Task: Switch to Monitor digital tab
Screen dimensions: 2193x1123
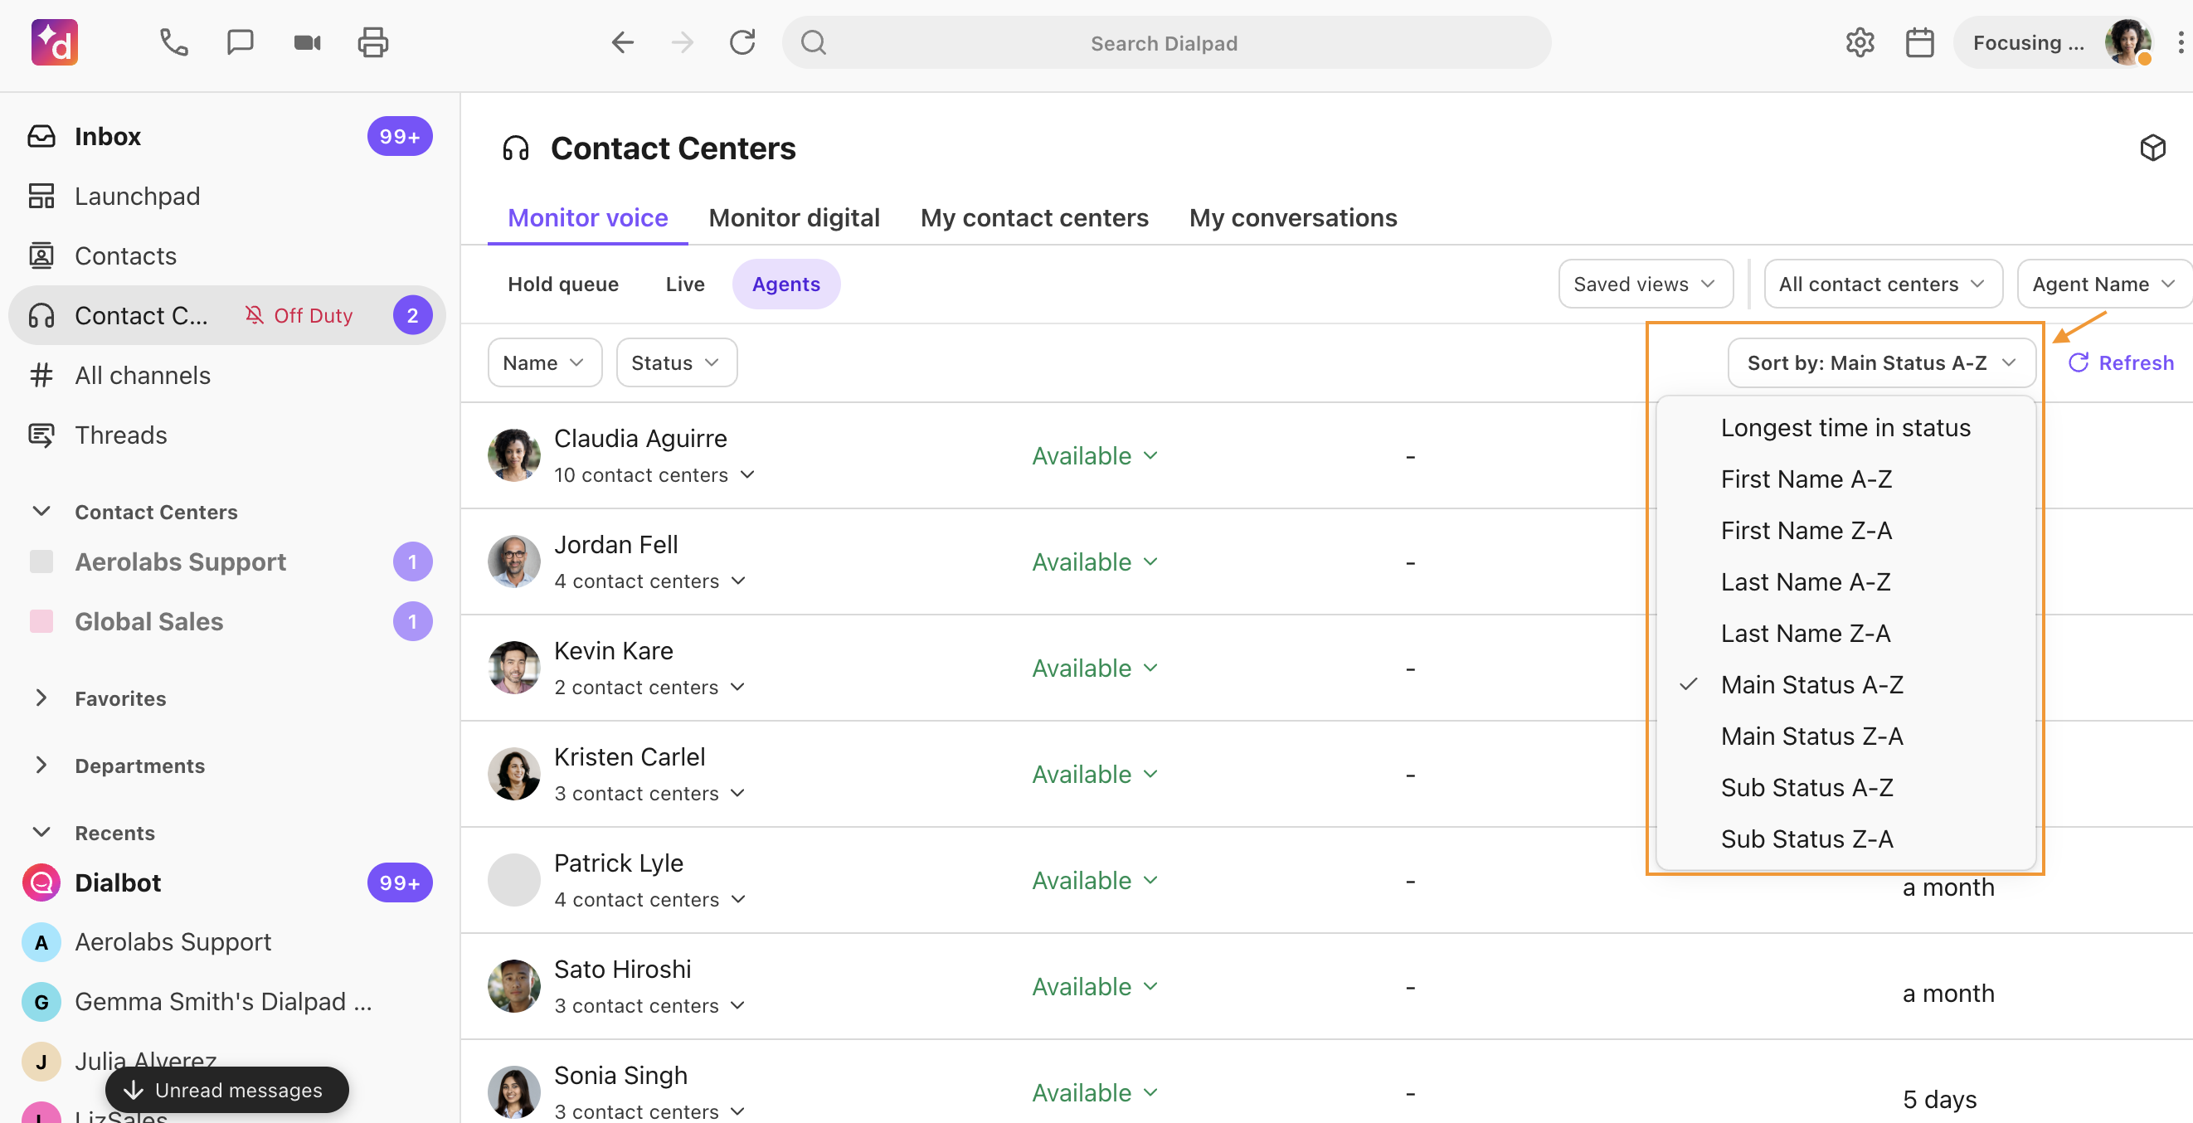Action: click(794, 218)
